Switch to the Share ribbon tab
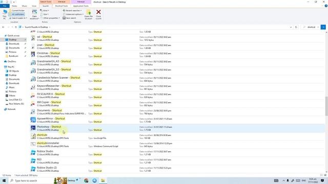 click(x=25, y=6)
